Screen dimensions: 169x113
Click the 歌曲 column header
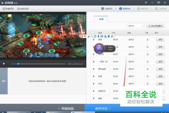(100, 33)
